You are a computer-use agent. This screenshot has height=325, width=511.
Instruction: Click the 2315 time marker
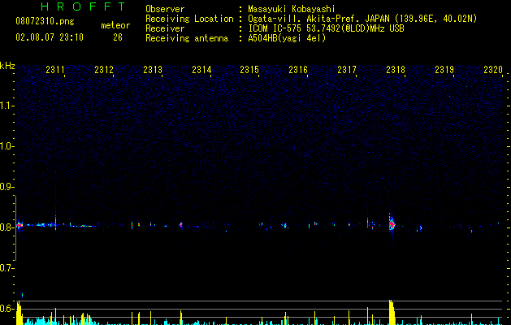pos(249,70)
